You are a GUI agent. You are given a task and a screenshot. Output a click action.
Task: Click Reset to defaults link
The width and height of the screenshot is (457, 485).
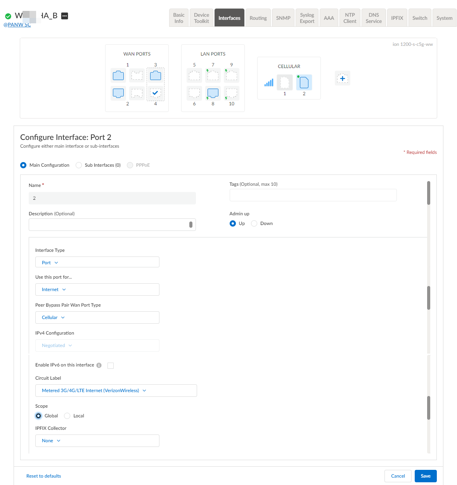coord(43,476)
